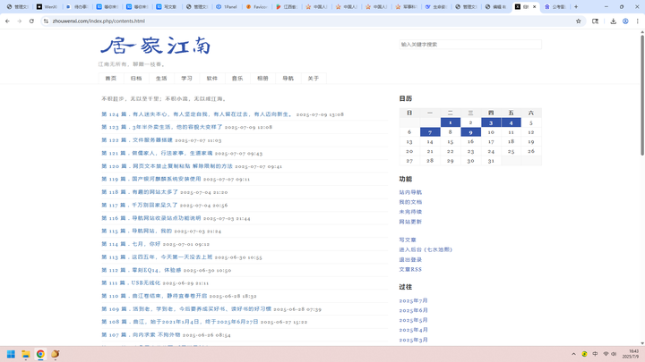
Task: Open the 文章RSS feed link
Action: (x=410, y=270)
